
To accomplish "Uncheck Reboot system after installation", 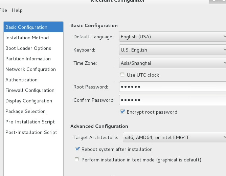I will (x=77, y=149).
